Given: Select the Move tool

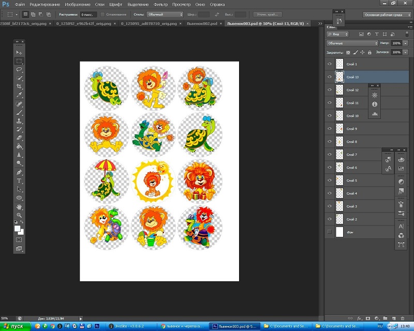Looking at the screenshot, I should (19, 53).
